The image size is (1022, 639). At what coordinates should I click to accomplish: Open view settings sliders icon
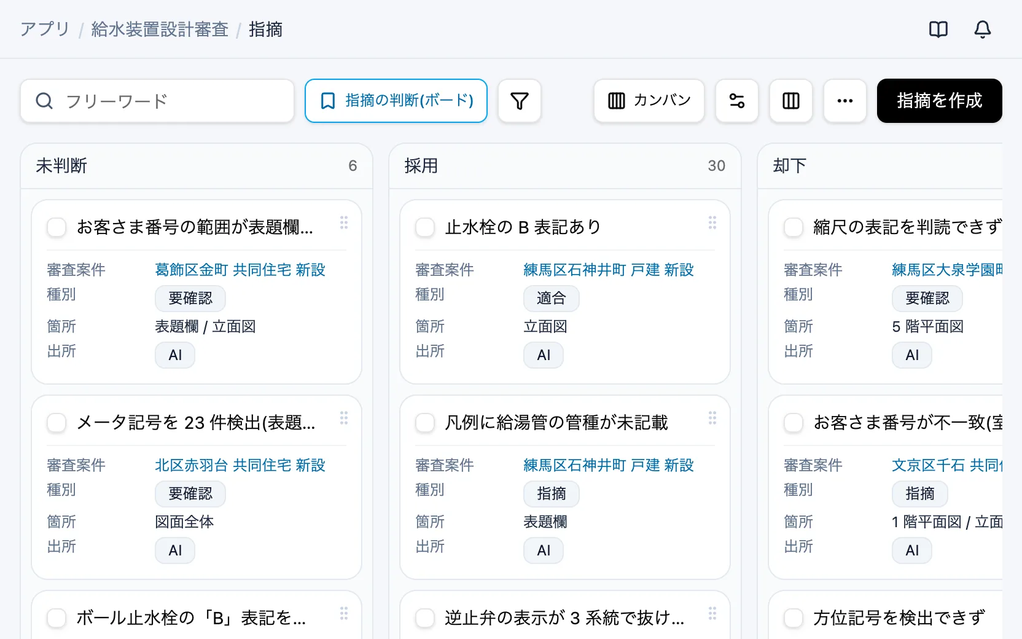click(737, 101)
